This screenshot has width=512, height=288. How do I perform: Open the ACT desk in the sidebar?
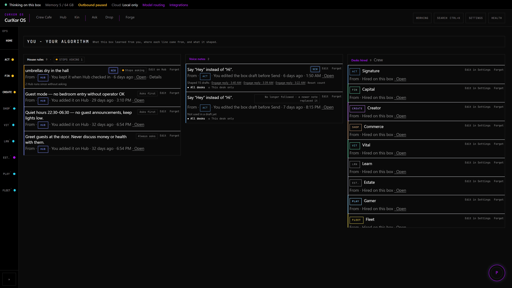pyautogui.click(x=9, y=60)
